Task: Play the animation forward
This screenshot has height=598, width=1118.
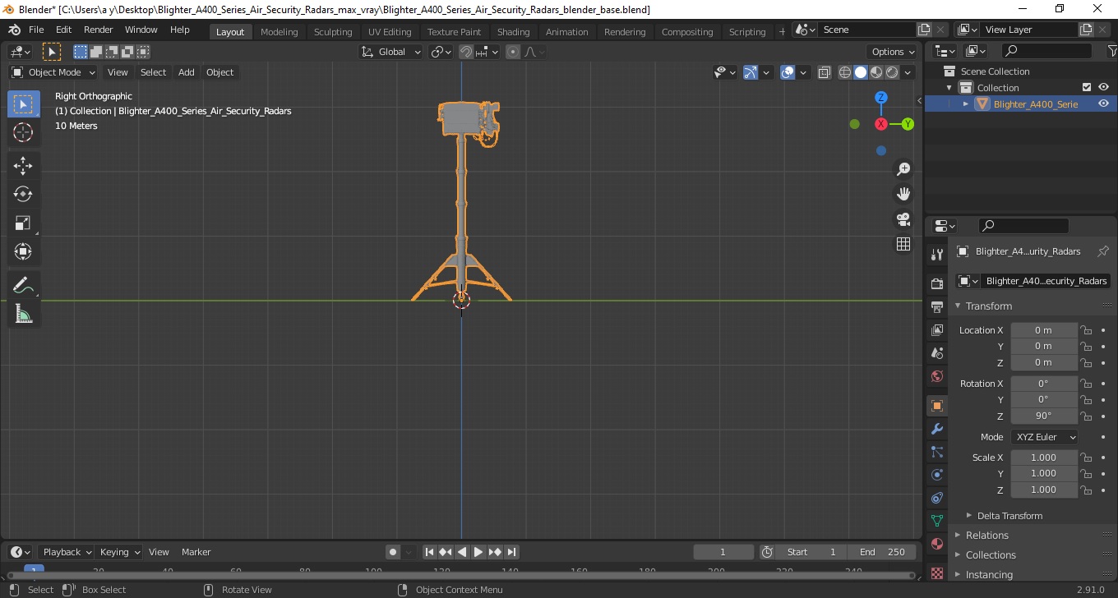Action: 478,552
